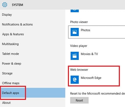The width and height of the screenshot is (125, 107).
Task: Go to Notifications & actions
Action: tap(33, 24)
